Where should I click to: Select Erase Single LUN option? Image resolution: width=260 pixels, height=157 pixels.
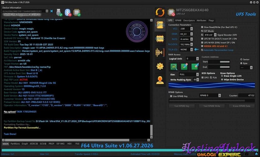pyautogui.click(x=222, y=76)
